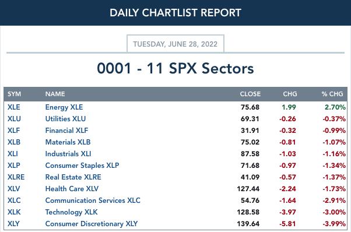This screenshot has width=351, height=232.
Task: Click the XLRE ticker symbol
Action: [16, 177]
